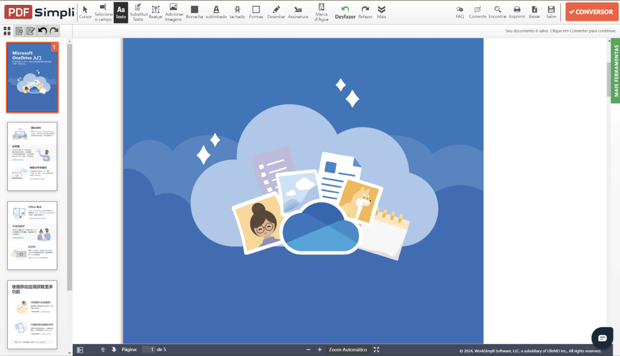This screenshot has height=356, width=620.
Task: Go to the previous page arrow
Action: [x=103, y=350]
